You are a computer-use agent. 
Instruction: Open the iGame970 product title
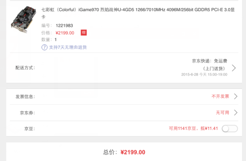point(138,13)
